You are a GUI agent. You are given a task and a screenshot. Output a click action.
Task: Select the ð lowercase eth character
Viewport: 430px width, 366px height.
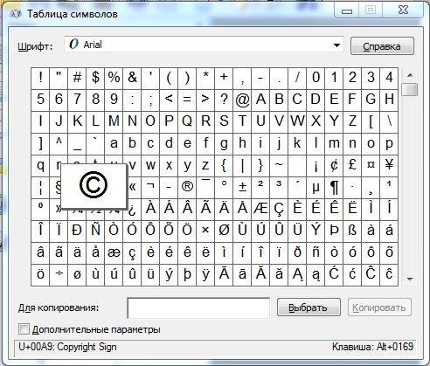point(297,252)
